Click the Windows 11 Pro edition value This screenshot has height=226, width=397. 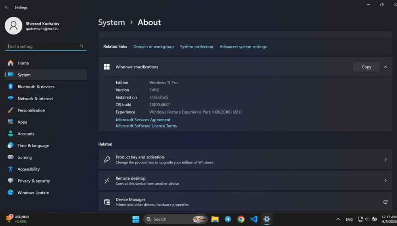[x=163, y=83]
